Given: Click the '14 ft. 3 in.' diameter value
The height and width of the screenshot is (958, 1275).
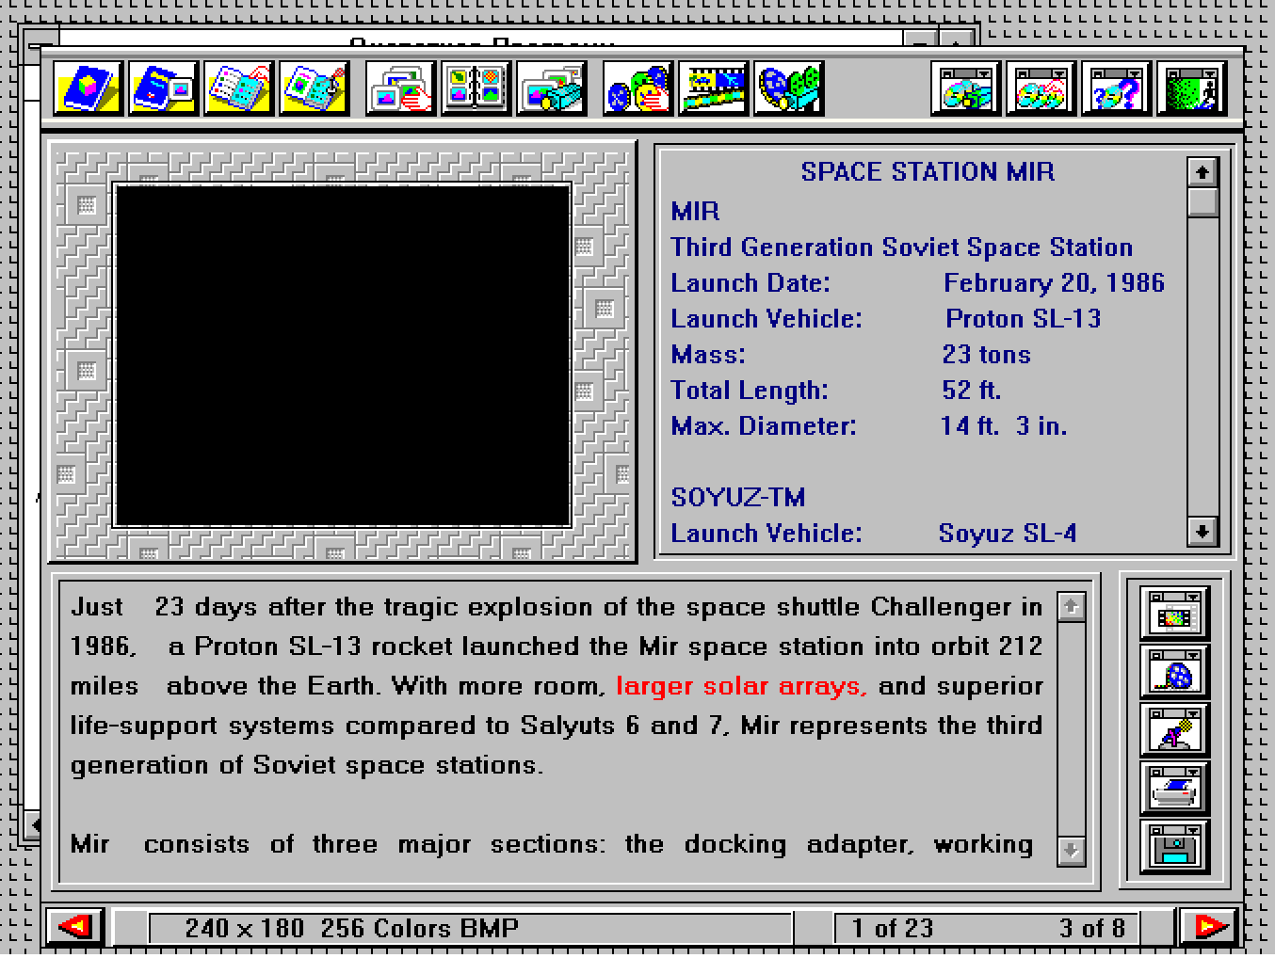Looking at the screenshot, I should pos(1004,426).
